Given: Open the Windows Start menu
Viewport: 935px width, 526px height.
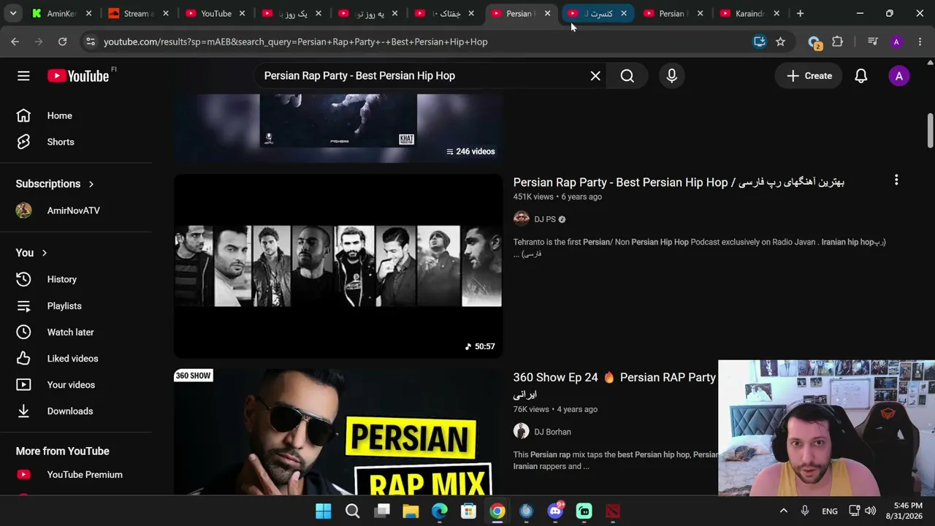Looking at the screenshot, I should [323, 511].
